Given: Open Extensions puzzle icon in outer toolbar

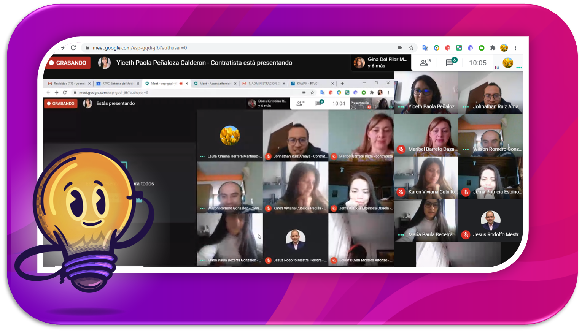Looking at the screenshot, I should (493, 48).
